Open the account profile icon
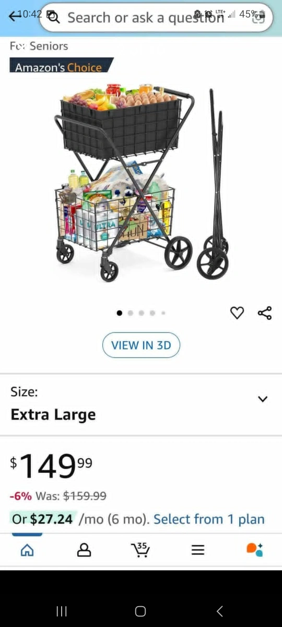282x627 pixels. [x=84, y=550]
